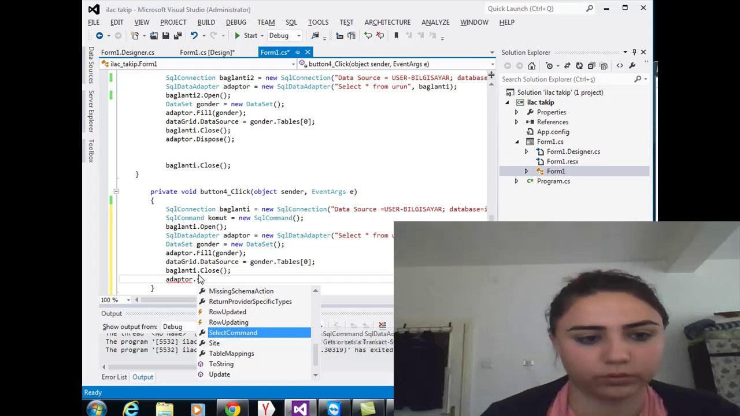Expand Form1.Designer.cs node in Solution Explorer
Viewport: 740px width, 416px height.
point(526,151)
